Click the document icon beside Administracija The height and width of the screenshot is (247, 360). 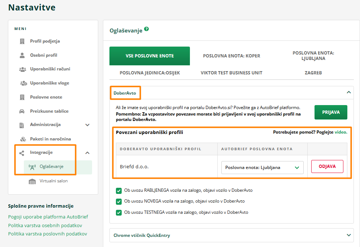(x=22, y=125)
